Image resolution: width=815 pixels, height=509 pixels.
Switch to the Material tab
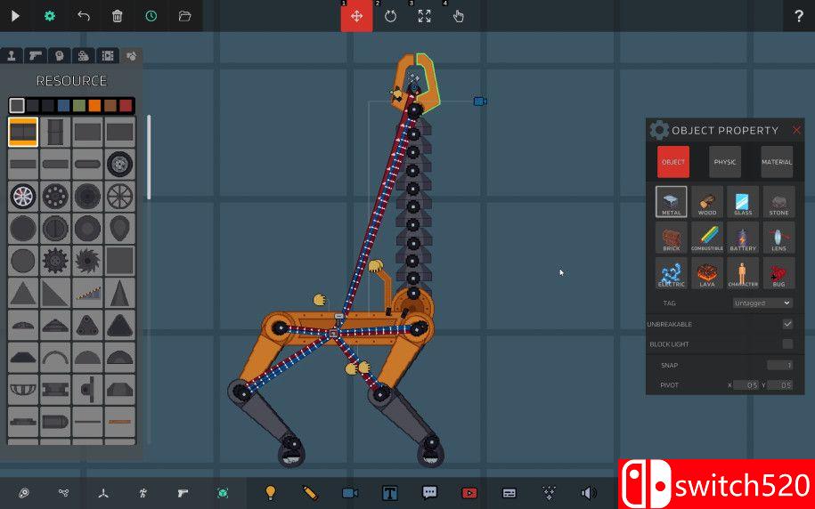click(777, 162)
